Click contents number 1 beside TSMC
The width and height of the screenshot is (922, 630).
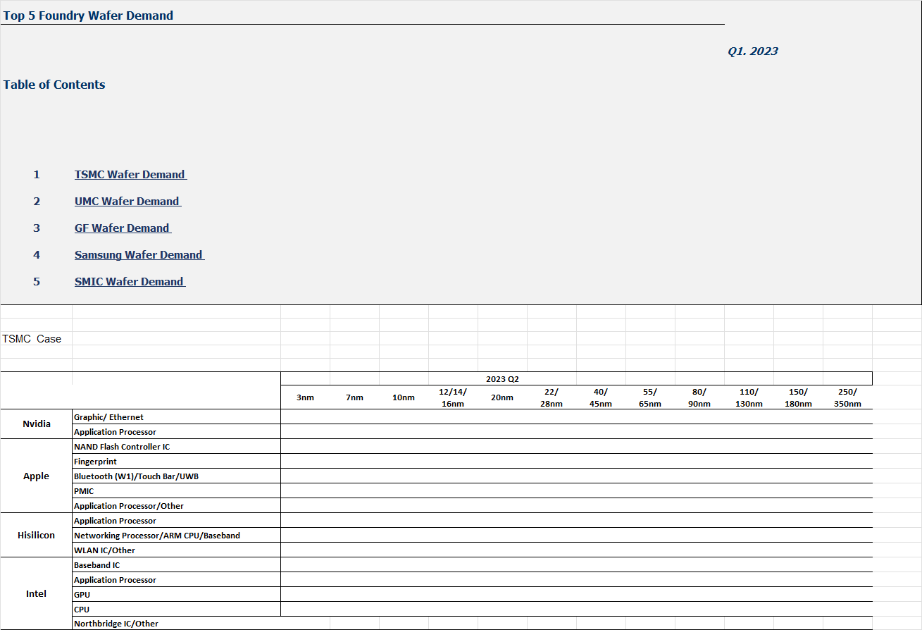tap(37, 175)
